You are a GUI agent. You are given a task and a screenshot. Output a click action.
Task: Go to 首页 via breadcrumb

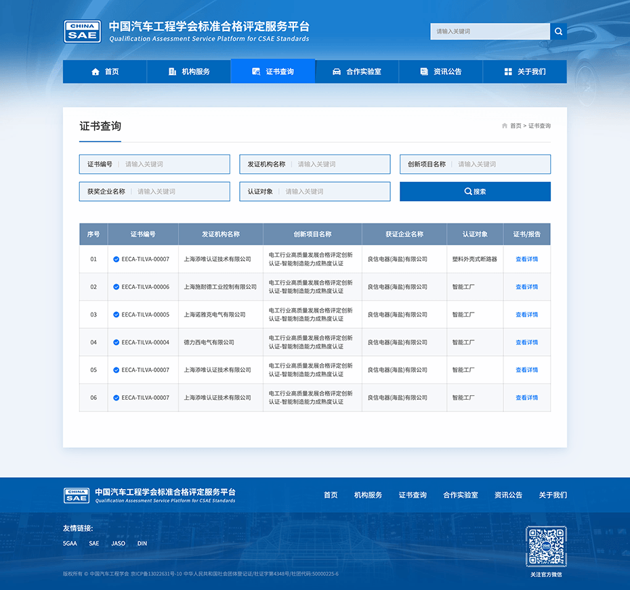(516, 126)
